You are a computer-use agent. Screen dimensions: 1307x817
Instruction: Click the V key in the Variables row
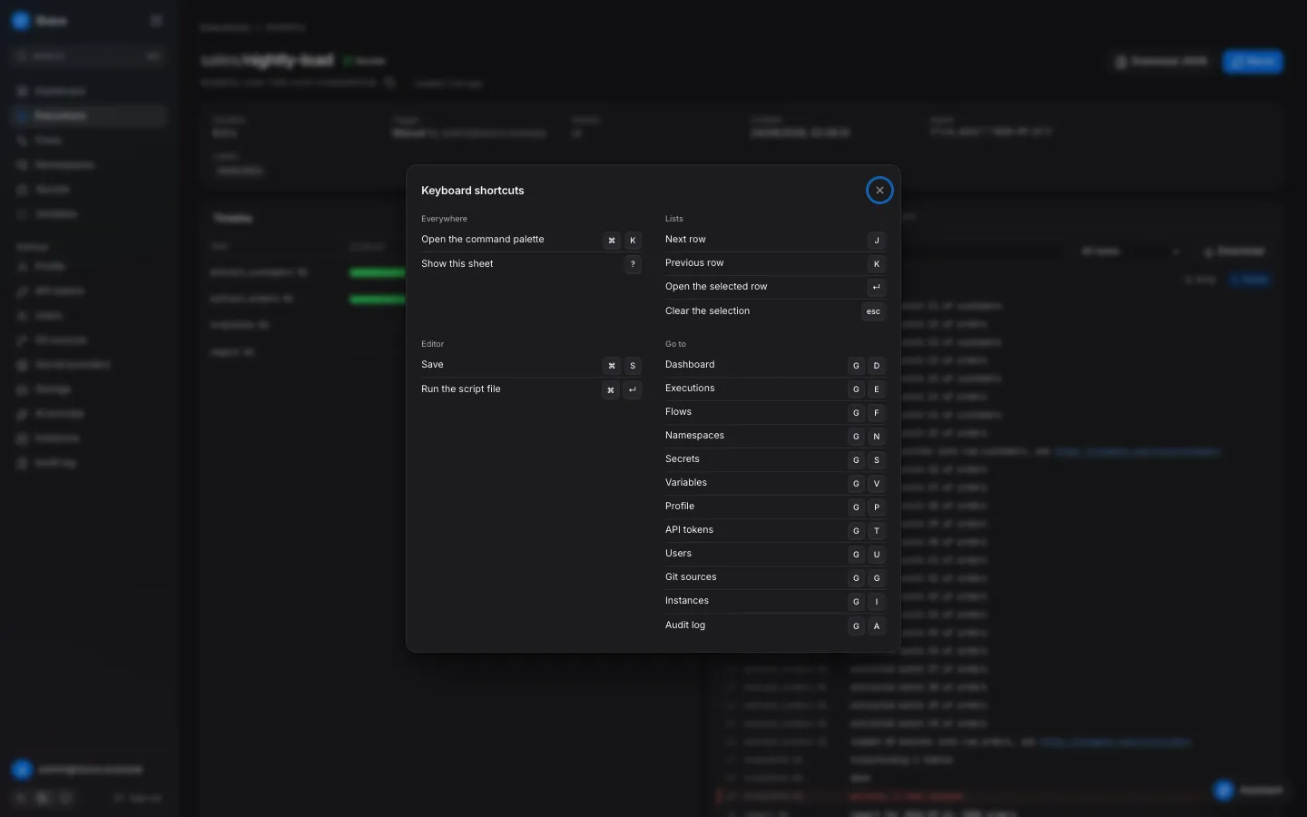pyautogui.click(x=877, y=484)
